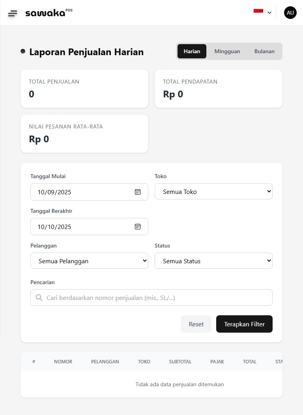
Task: Open calendar picker for Tanggal Mulai
Action: [x=138, y=192]
